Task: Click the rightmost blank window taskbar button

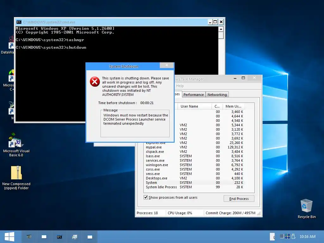Action: (90, 237)
